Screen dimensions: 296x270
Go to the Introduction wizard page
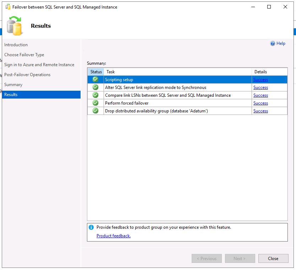(x=16, y=45)
